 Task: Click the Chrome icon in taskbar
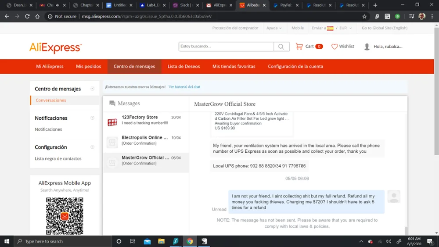190,241
